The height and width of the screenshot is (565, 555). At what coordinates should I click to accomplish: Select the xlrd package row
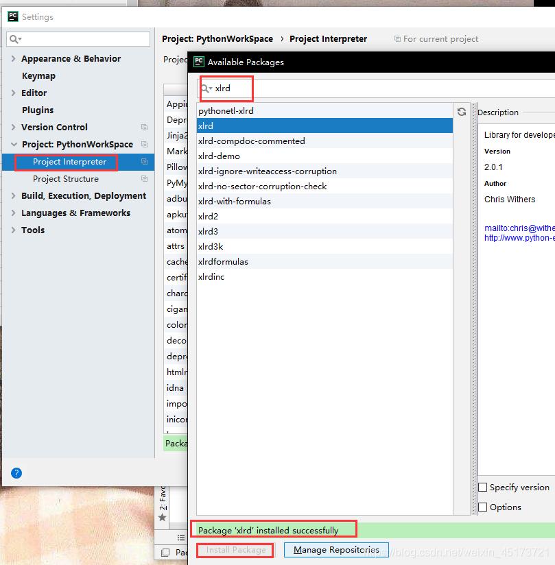[324, 125]
